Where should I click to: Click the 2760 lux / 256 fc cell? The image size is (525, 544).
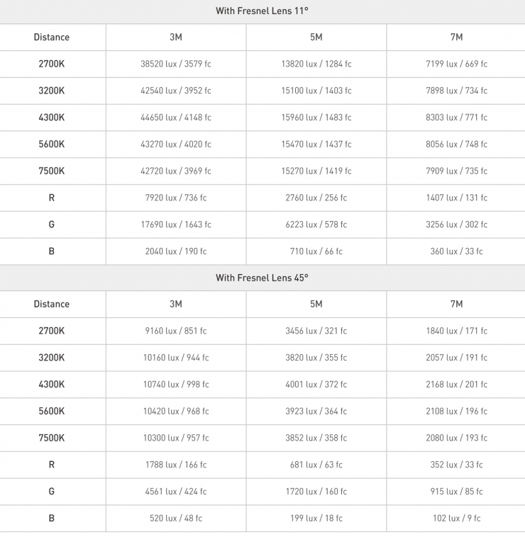[316, 198]
